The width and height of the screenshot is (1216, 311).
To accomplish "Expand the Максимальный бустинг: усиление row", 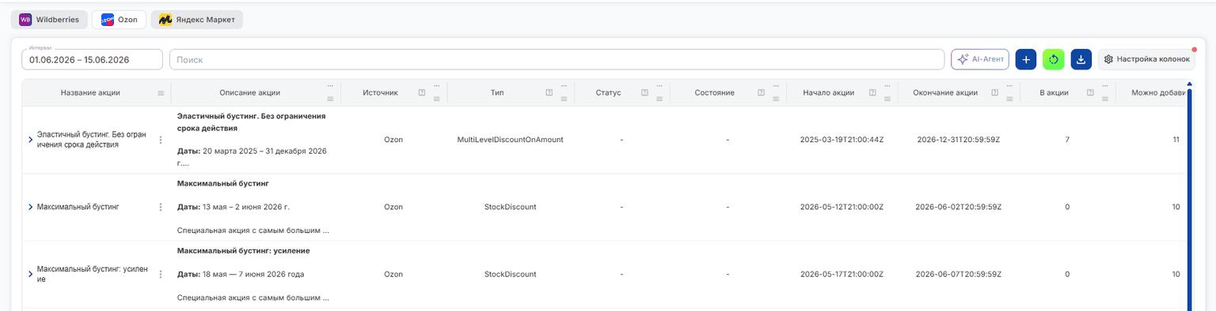I will pos(31,274).
